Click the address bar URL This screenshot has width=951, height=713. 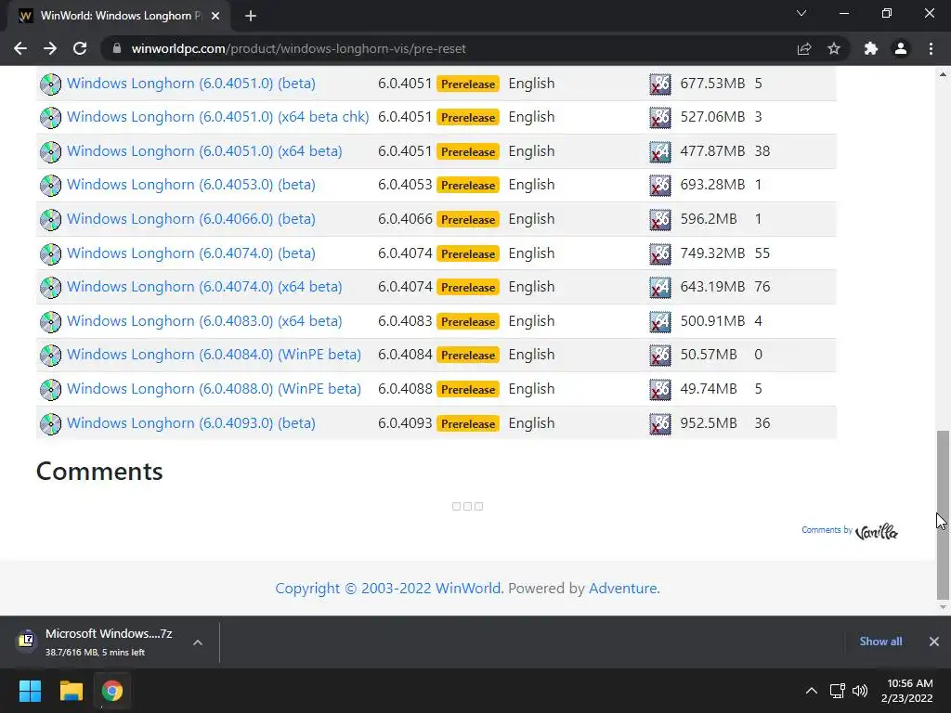pyautogui.click(x=298, y=48)
